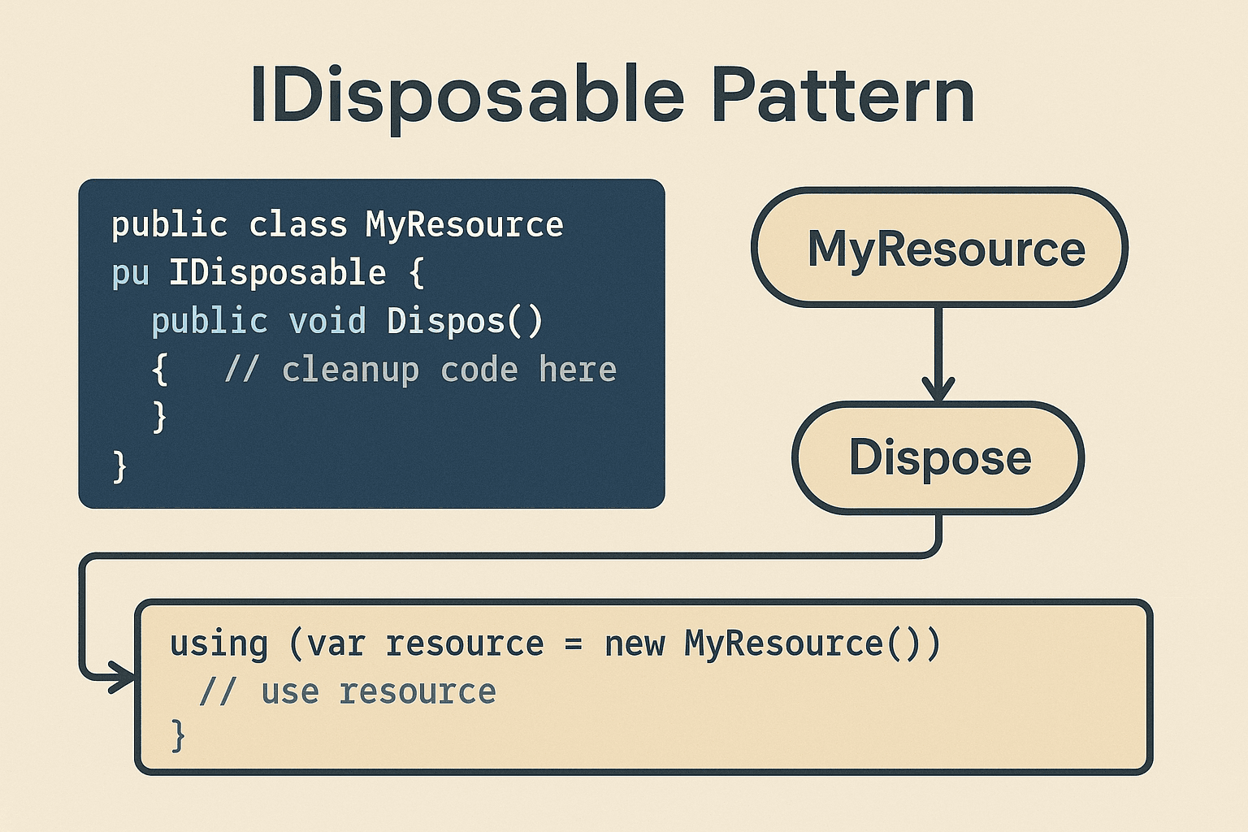Viewport: 1248px width, 832px height.
Task: Click the arrowhead pointing down to Dispose
Action: 938,388
